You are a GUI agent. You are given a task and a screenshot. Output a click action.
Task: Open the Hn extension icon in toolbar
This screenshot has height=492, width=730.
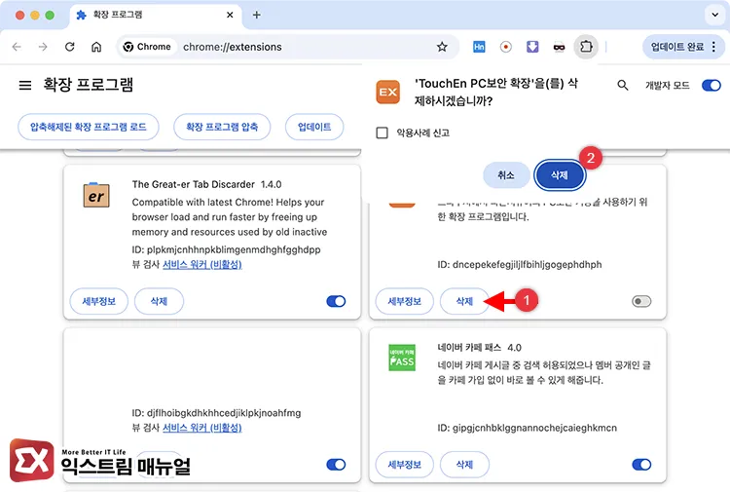[479, 47]
